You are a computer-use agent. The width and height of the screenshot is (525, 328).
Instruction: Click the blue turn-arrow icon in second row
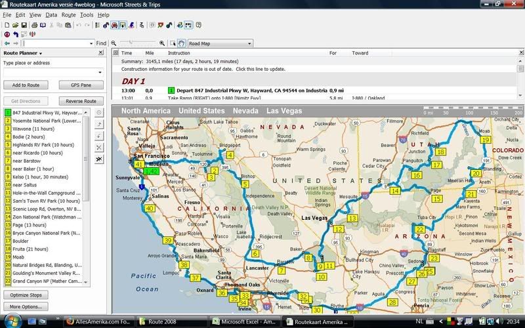[15, 34]
